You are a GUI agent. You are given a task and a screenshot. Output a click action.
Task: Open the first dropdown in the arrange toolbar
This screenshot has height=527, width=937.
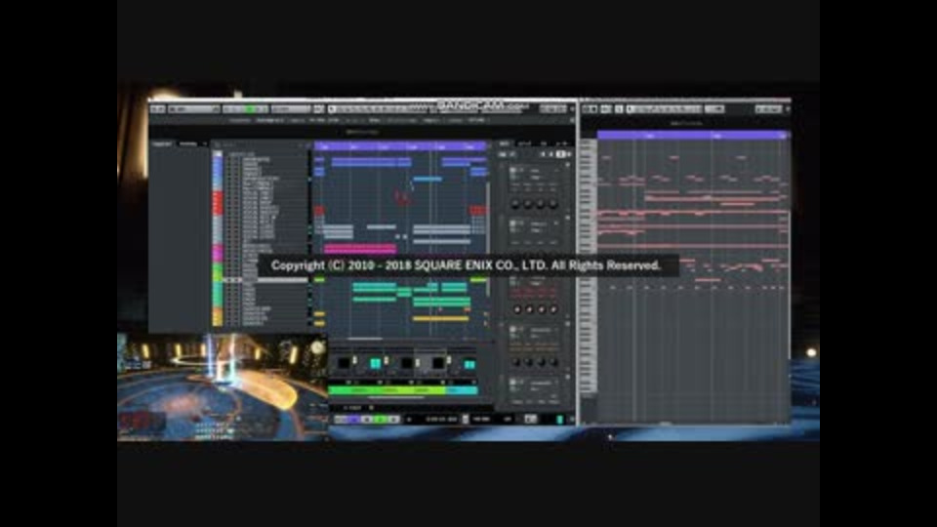coord(193,108)
